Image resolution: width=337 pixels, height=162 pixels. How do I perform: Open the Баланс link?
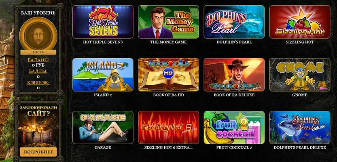(x=38, y=60)
